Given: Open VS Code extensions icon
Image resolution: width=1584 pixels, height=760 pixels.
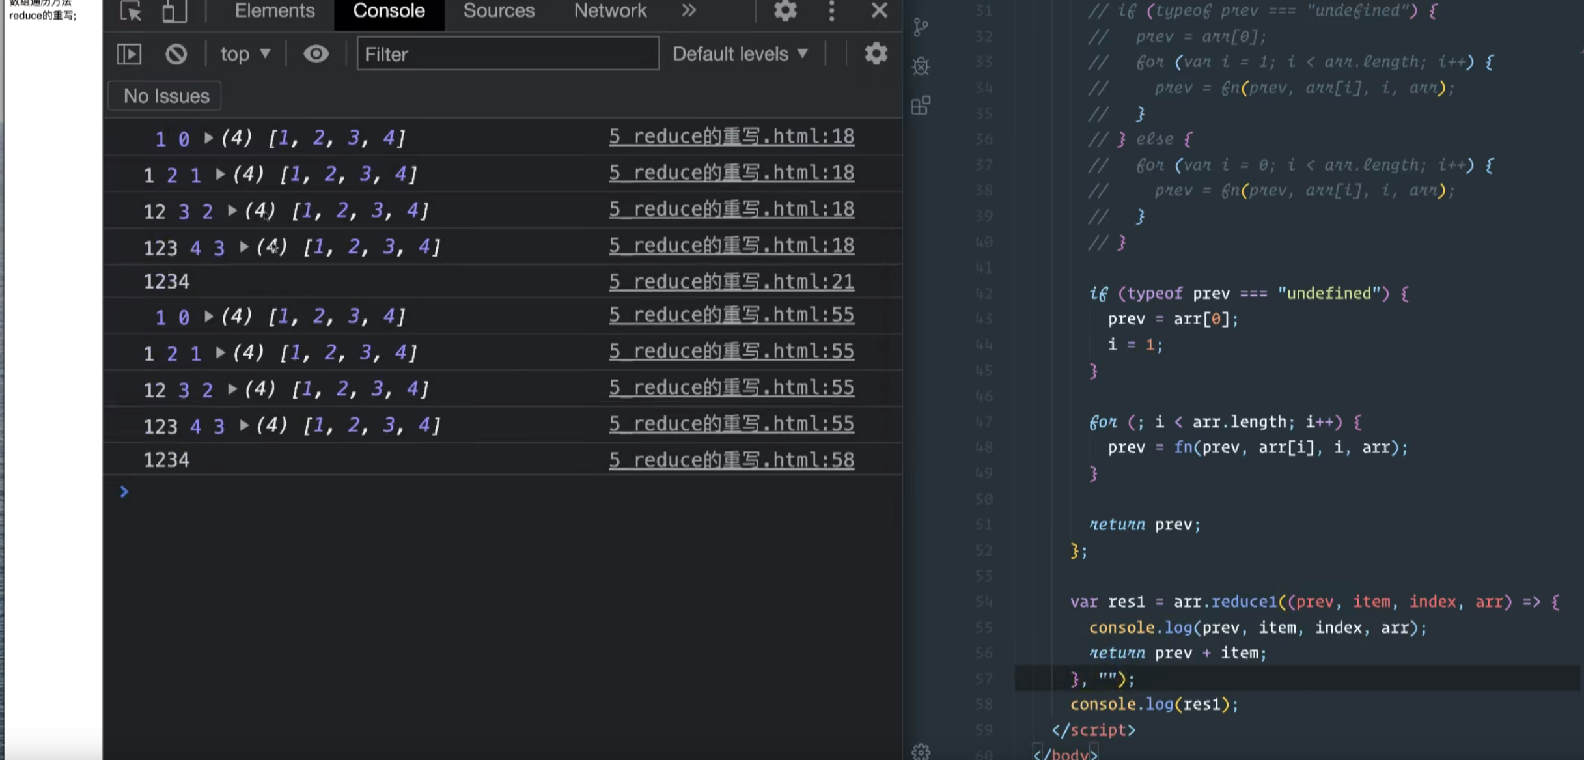Looking at the screenshot, I should (x=921, y=105).
